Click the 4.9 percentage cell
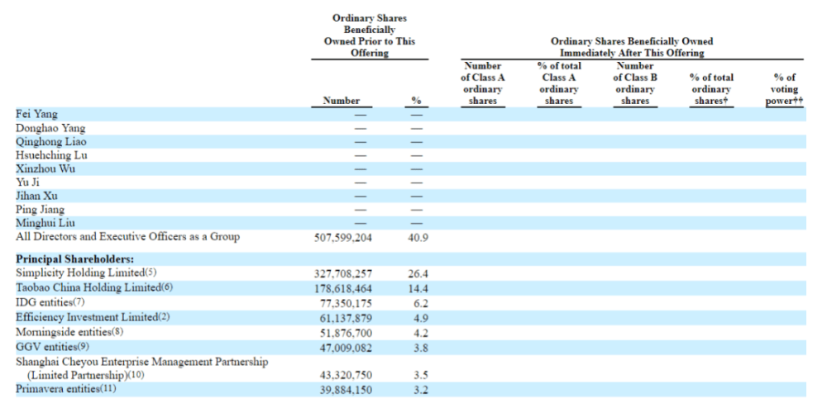Viewport: 827px width, 403px height. click(x=422, y=318)
